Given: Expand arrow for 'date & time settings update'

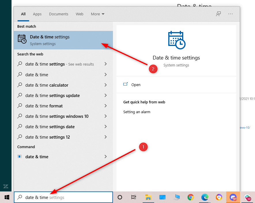Looking at the screenshot, I should coord(105,95).
